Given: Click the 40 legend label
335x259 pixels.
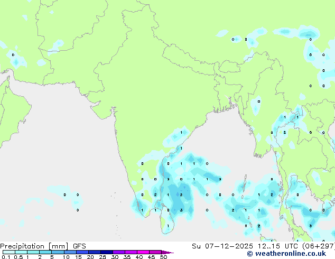Looking at the screenshot, I should point(139,257).
